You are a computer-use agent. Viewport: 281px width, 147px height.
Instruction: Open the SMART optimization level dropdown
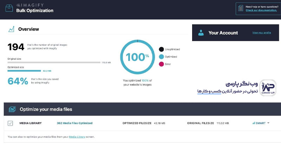[x=261, y=123]
